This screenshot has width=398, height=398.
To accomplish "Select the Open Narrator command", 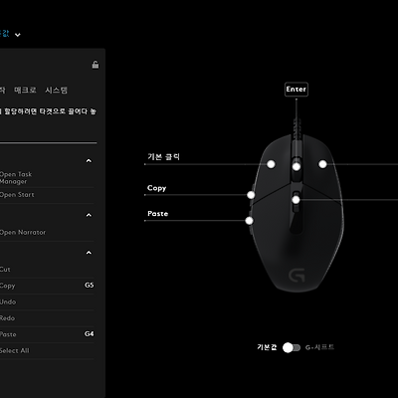I will (47, 233).
